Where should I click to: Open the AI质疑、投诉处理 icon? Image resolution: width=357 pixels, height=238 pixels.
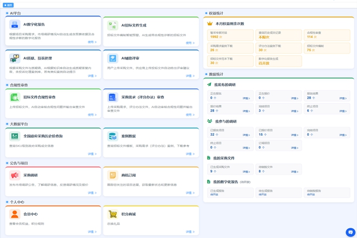coord(15,58)
